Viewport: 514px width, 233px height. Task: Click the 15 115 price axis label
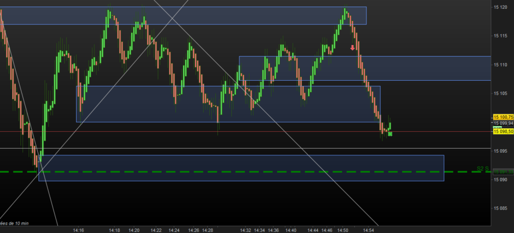coord(501,36)
